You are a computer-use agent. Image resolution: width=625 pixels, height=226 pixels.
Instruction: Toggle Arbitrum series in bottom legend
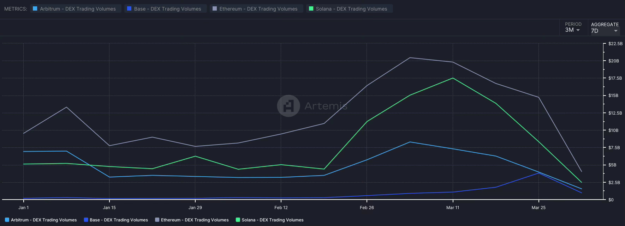click(x=41, y=220)
